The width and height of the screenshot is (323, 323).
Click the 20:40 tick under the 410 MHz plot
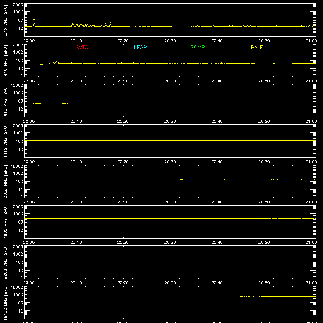pos(217,81)
